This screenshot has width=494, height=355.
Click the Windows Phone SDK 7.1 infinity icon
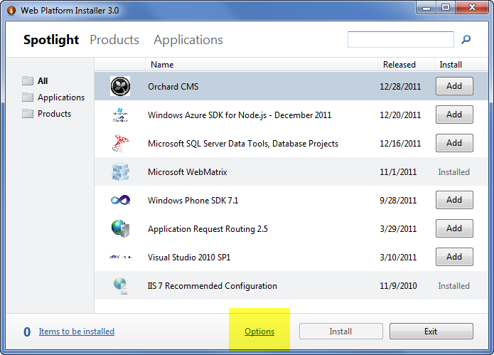pyautogui.click(x=120, y=200)
